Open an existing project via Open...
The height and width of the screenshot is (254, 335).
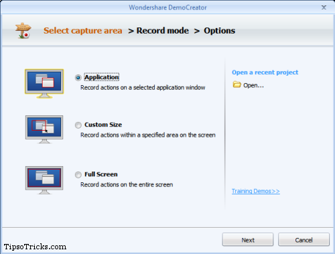click(x=253, y=85)
